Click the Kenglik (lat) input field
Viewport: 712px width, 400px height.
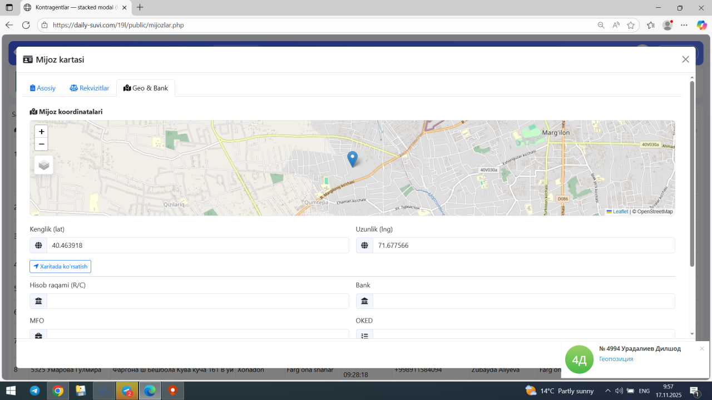(197, 246)
